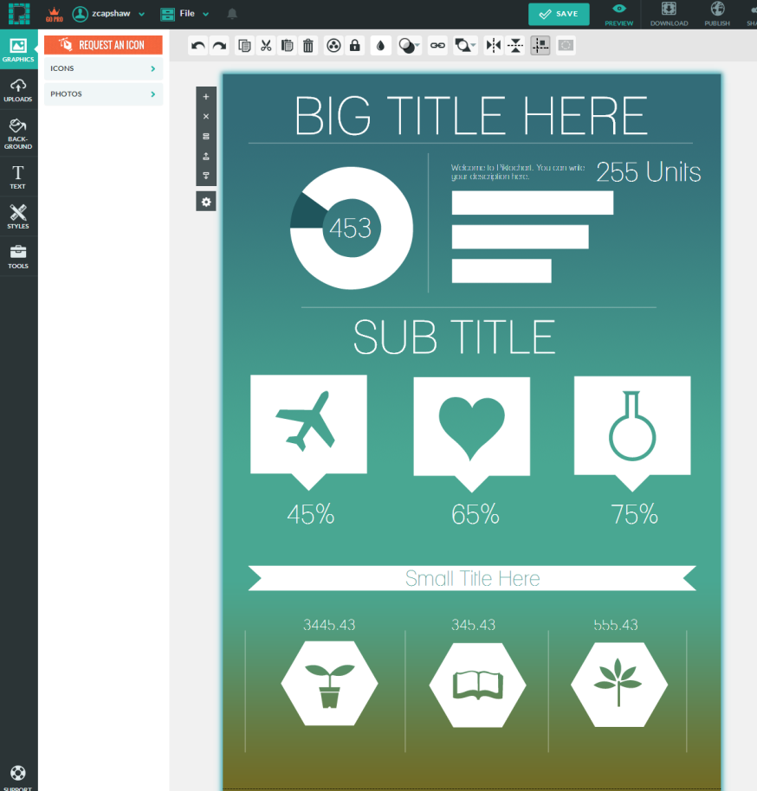Click the REQUEST AN ICON button
757x791 pixels.
point(103,43)
